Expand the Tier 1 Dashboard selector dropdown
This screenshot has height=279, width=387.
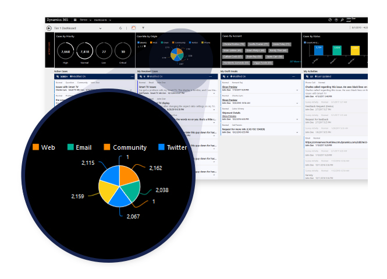tap(101, 28)
